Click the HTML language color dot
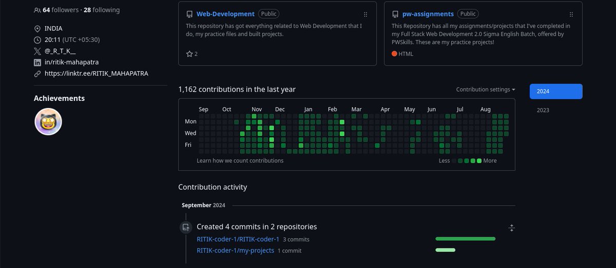616x268 pixels. pos(394,54)
